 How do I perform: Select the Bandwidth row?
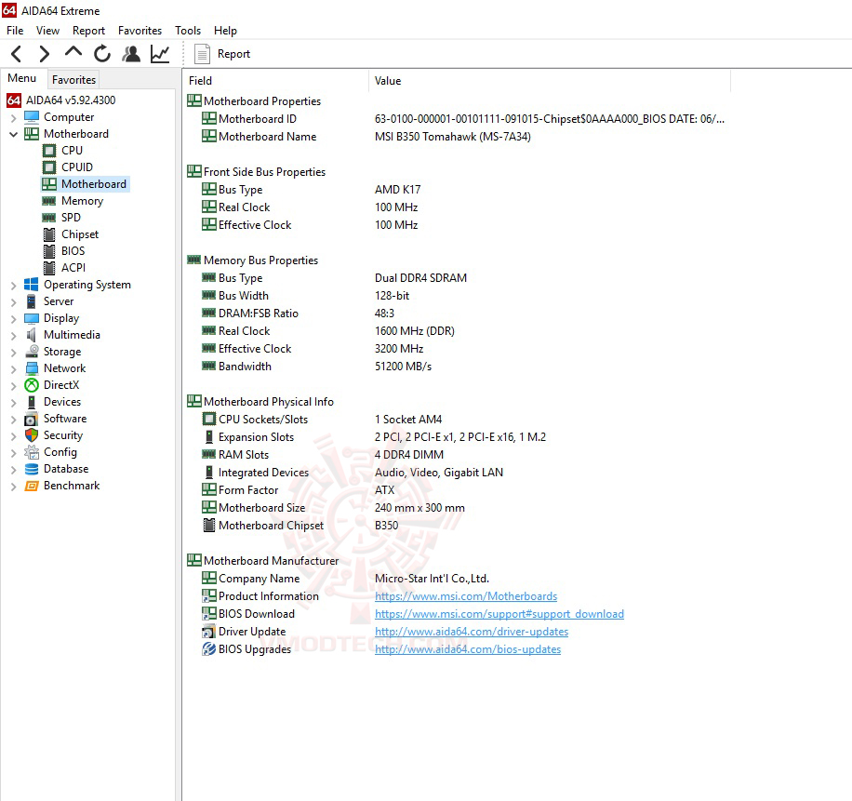457,367
